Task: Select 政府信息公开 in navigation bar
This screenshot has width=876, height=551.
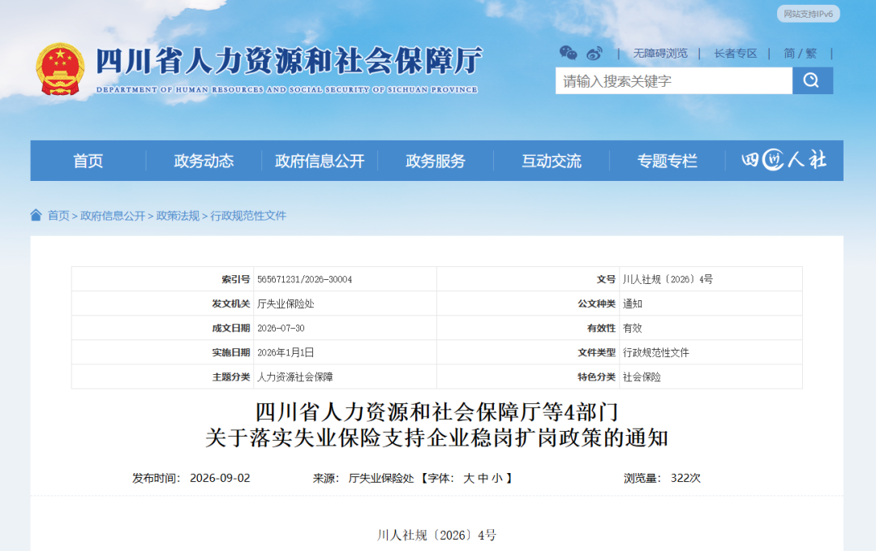Action: click(x=320, y=161)
